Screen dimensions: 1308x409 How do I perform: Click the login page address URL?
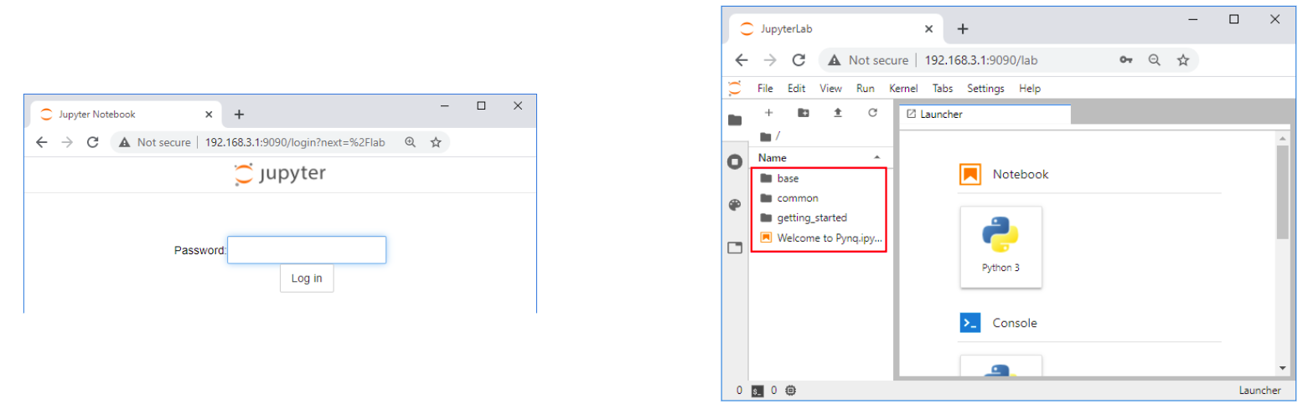point(295,142)
